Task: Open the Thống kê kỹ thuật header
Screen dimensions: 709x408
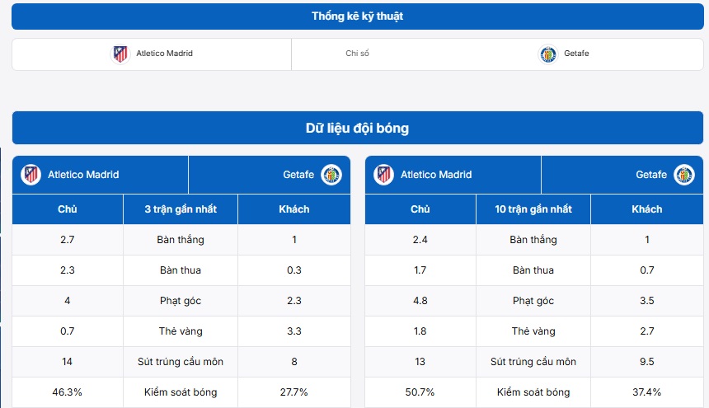Action: click(x=358, y=16)
